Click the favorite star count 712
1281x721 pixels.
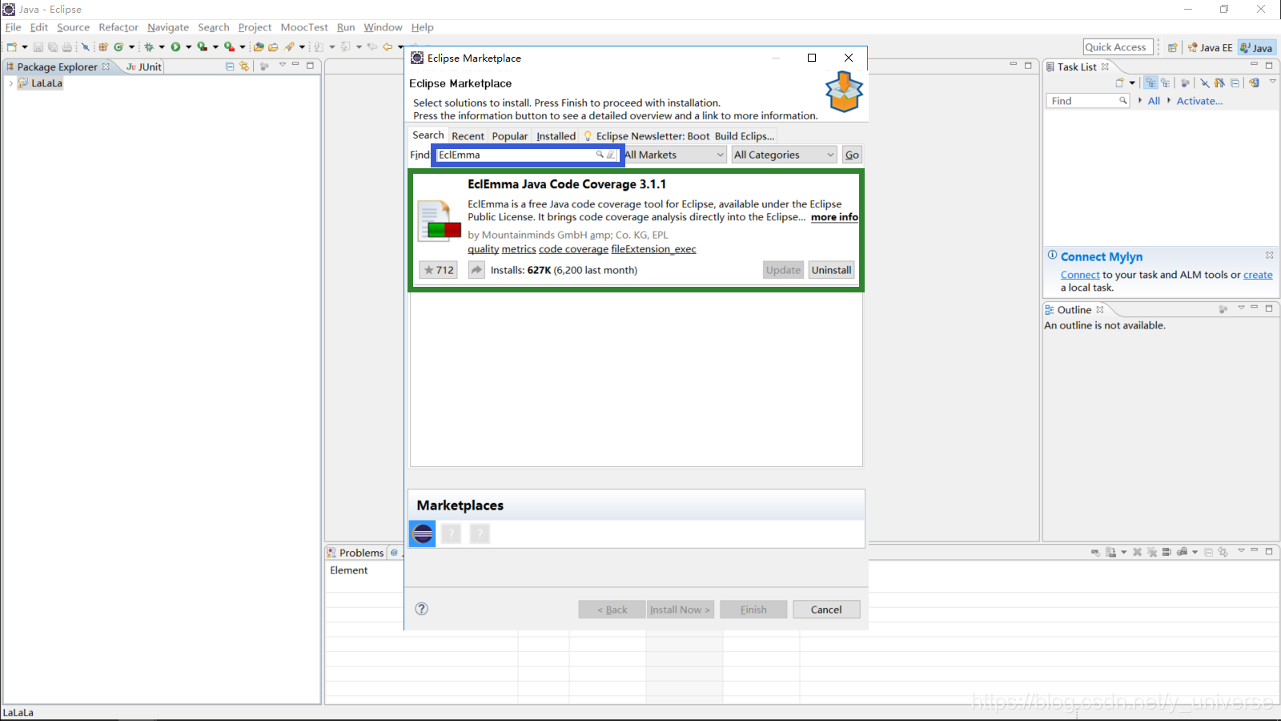(x=438, y=270)
